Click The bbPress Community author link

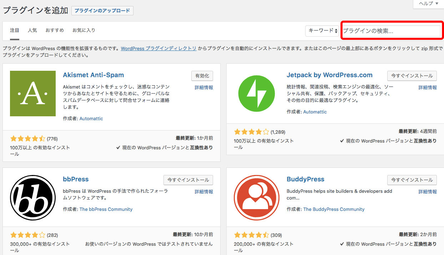[106, 209]
